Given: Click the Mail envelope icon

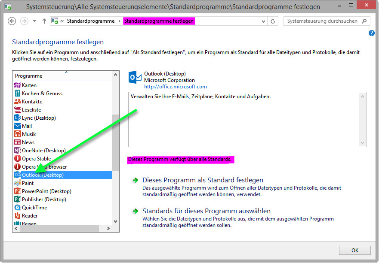Looking at the screenshot, I should pos(17,126).
